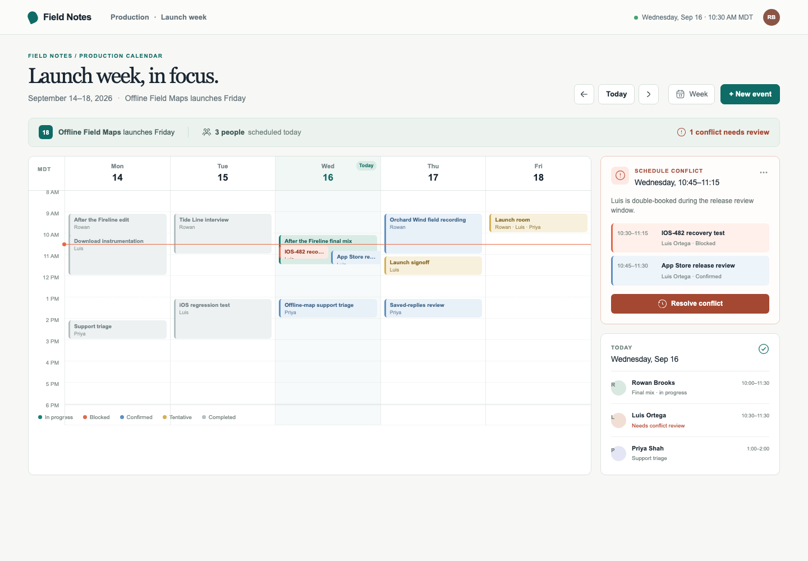Click the Today button
The width and height of the screenshot is (808, 561).
[616, 94]
